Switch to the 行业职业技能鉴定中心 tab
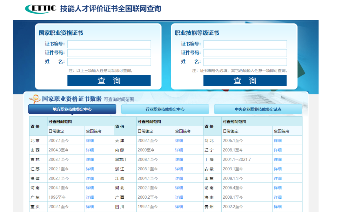 click(165, 109)
